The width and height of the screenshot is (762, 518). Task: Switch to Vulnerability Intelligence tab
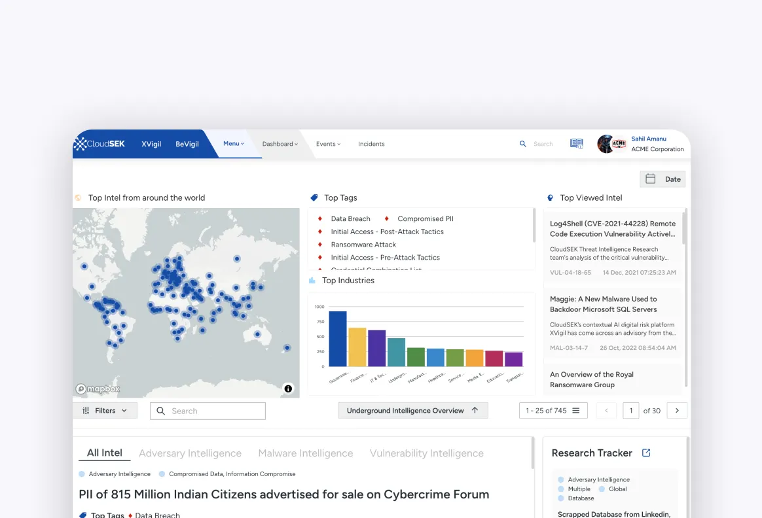[x=427, y=453]
